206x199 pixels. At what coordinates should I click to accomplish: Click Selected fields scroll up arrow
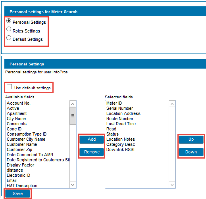172,104
